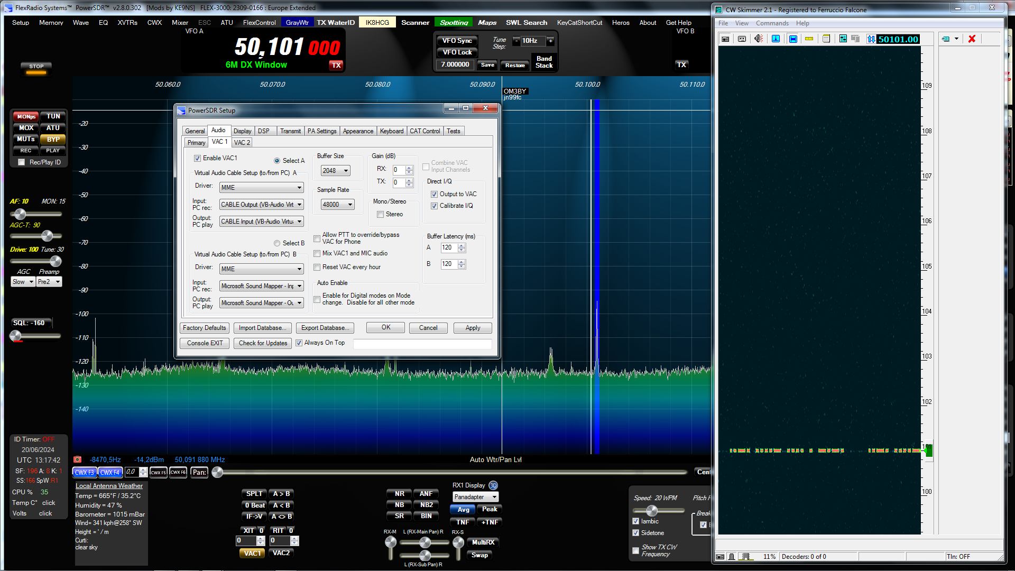Enable Stereo mono/stereo checkbox
The image size is (1015, 571).
tap(380, 214)
